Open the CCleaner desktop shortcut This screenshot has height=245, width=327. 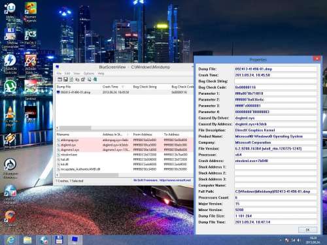10,218
